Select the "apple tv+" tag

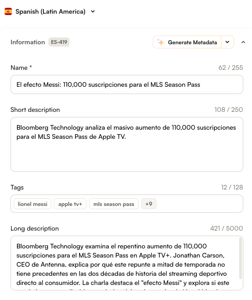pos(70,204)
